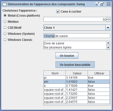Select the 'phi' row name cell

coord(55,82)
